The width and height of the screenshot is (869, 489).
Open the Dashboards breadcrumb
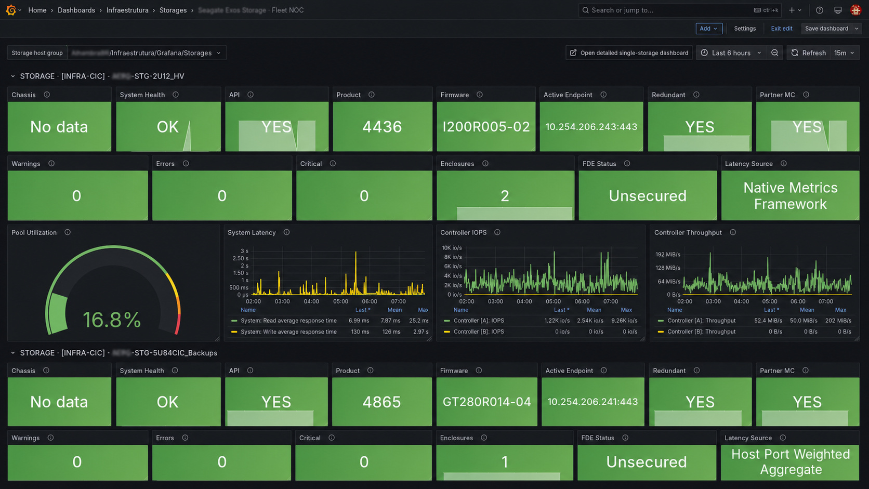coord(76,10)
